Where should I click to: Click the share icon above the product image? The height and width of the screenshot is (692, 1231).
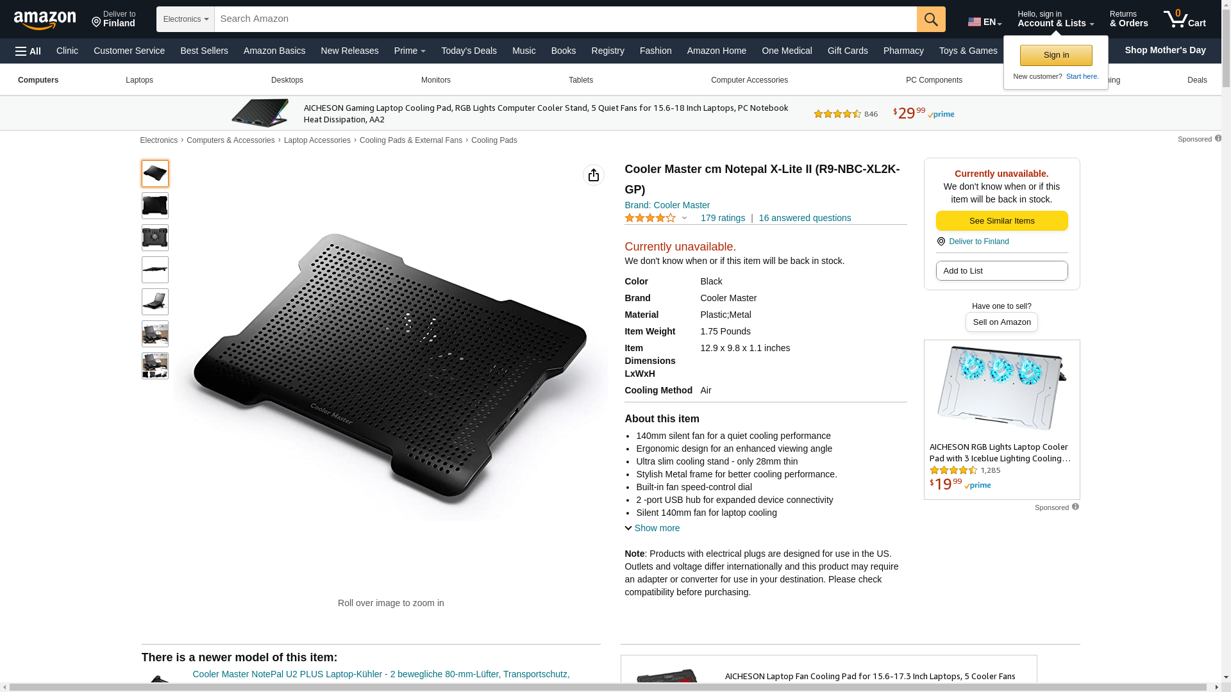[x=593, y=175]
